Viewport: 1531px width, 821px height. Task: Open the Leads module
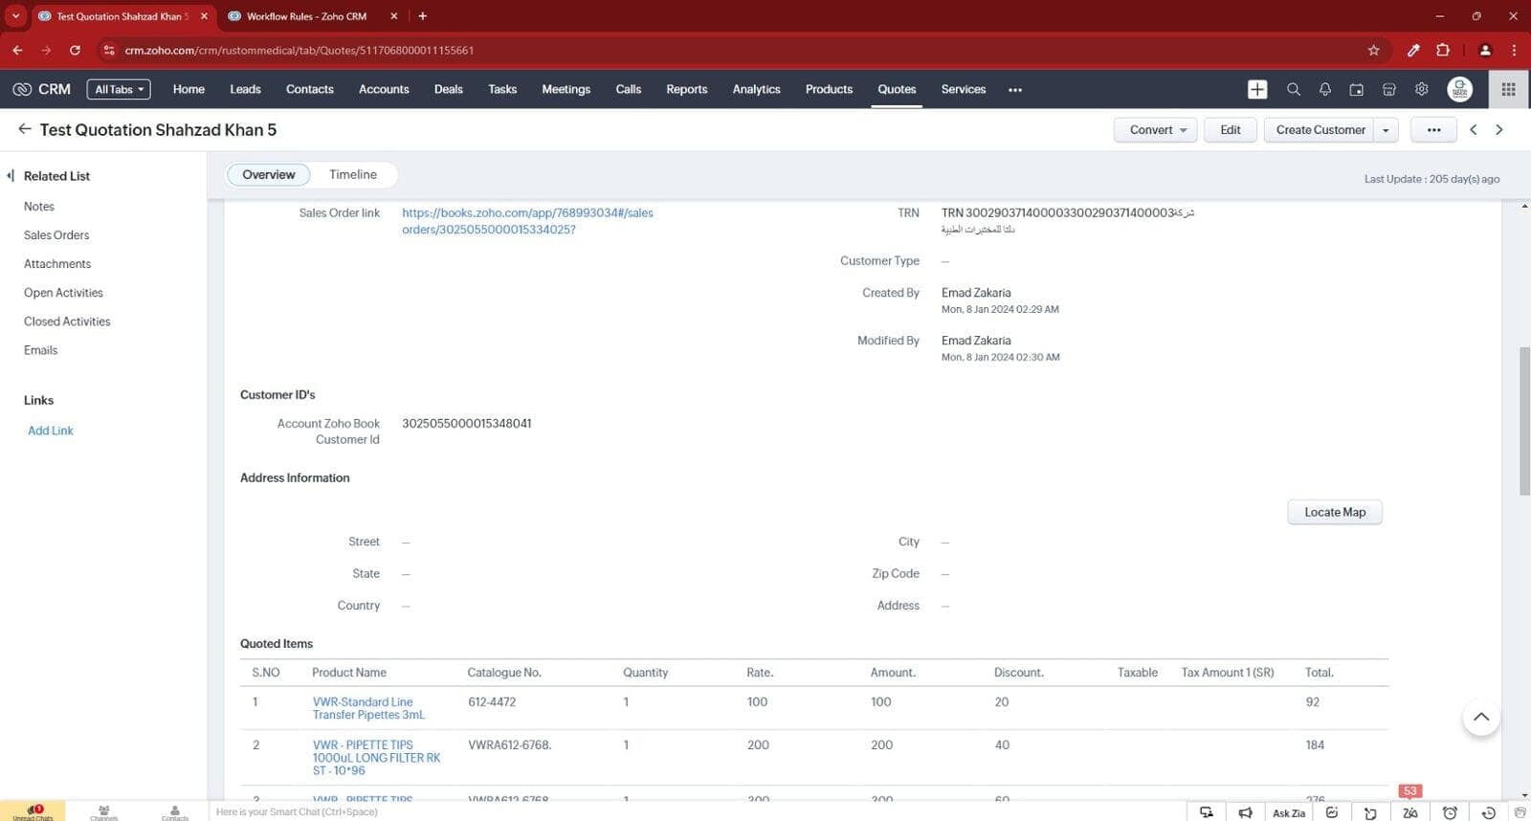(245, 89)
